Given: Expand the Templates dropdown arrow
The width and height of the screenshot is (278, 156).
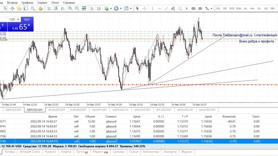Looking at the screenshot, I should point(131,8).
